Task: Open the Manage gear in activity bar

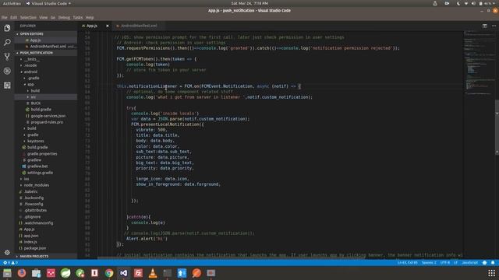Action: 7,252
